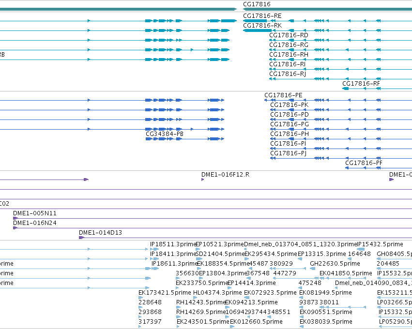Image resolution: width=412 pixels, height=329 pixels.
Task: Click EST label EK081949.5prime
Action: pyautogui.click(x=325, y=293)
